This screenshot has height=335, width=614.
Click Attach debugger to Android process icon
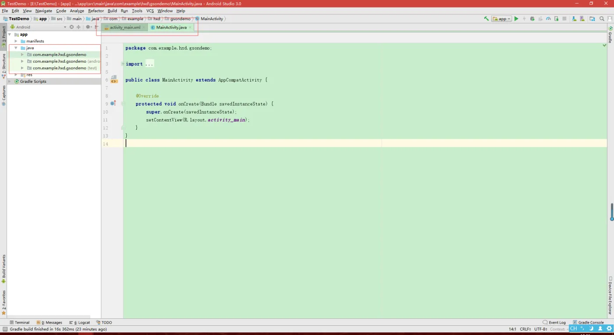pyautogui.click(x=556, y=19)
